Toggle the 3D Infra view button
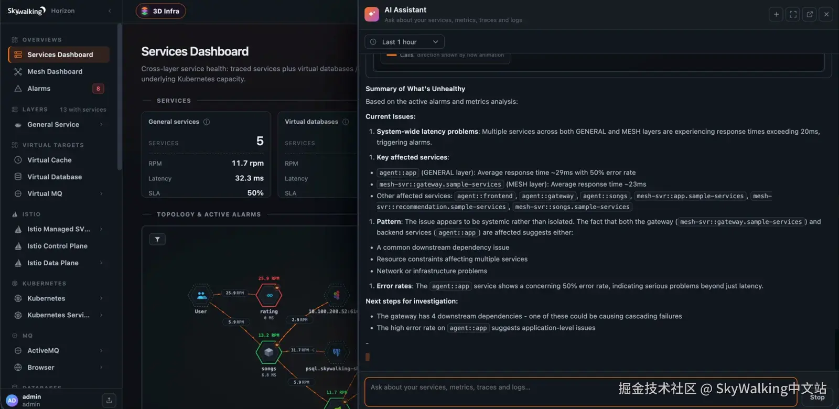 (x=160, y=11)
